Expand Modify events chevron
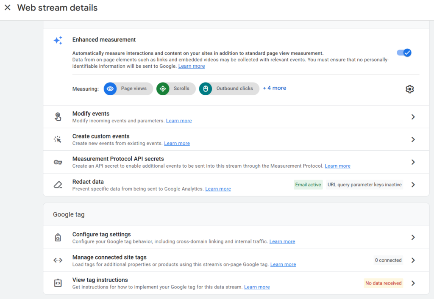The width and height of the screenshot is (434, 299). [413, 117]
